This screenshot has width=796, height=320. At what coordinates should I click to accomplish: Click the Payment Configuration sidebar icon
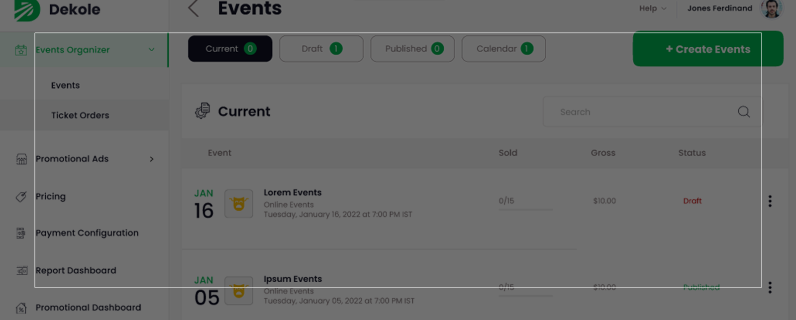(x=21, y=233)
